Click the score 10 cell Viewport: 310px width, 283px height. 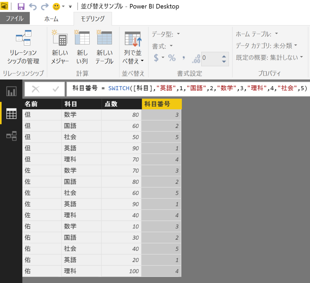[121, 226]
